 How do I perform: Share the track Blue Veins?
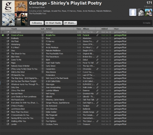click(x=8, y=57)
